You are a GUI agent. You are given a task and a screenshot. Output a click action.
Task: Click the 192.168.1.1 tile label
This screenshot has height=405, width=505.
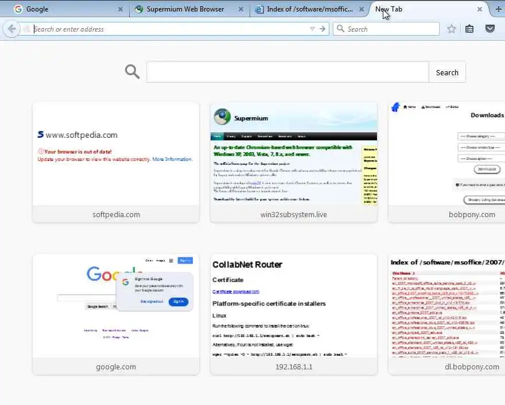pyautogui.click(x=294, y=367)
